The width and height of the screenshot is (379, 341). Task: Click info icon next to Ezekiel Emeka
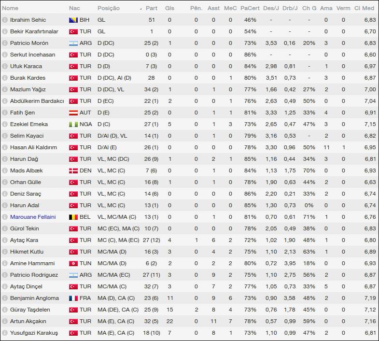pos(5,124)
